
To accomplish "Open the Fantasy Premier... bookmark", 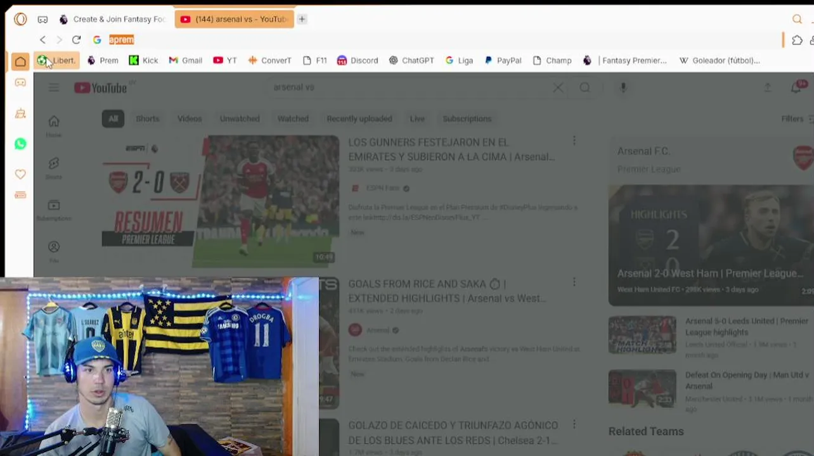I will tap(625, 60).
